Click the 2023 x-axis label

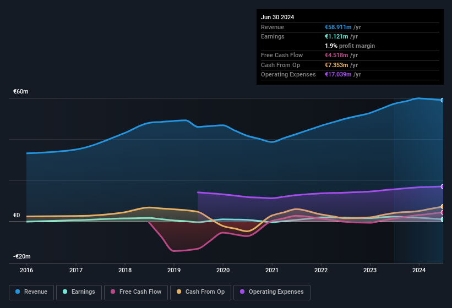coord(370,270)
